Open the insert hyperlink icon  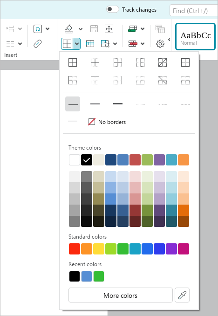click(x=38, y=43)
